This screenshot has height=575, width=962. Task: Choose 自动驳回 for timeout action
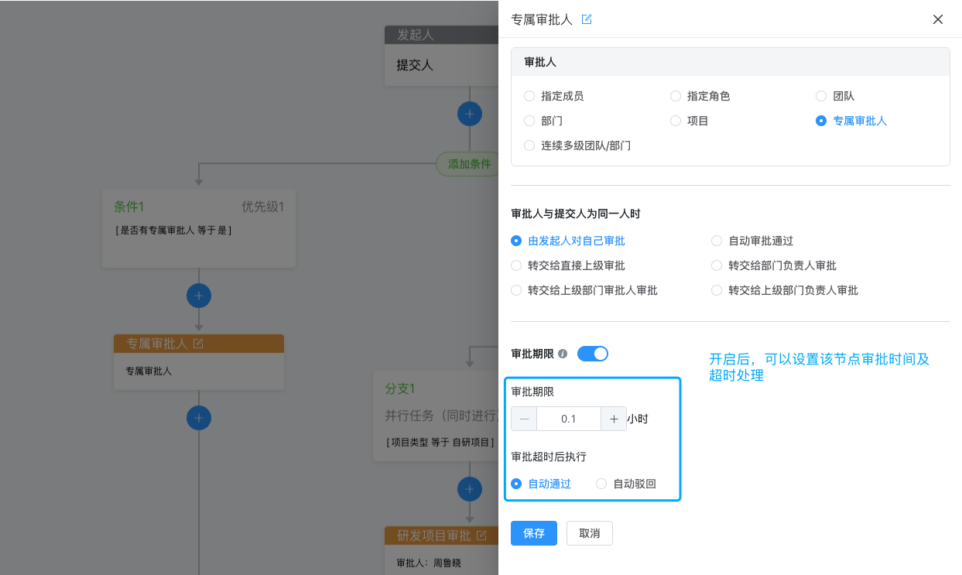pyautogui.click(x=626, y=484)
